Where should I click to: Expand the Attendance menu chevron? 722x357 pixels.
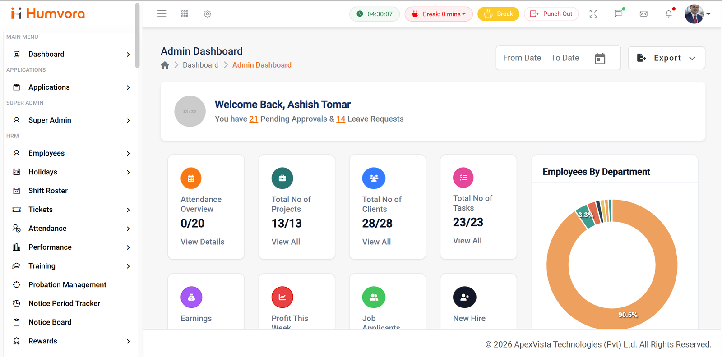[x=128, y=229]
